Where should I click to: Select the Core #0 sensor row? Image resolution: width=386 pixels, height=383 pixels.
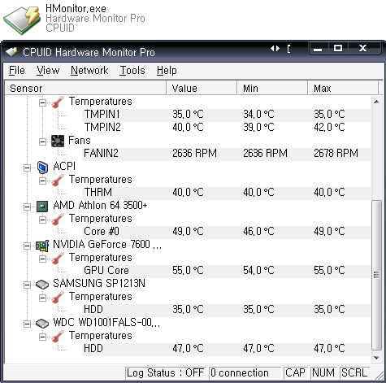click(226, 232)
